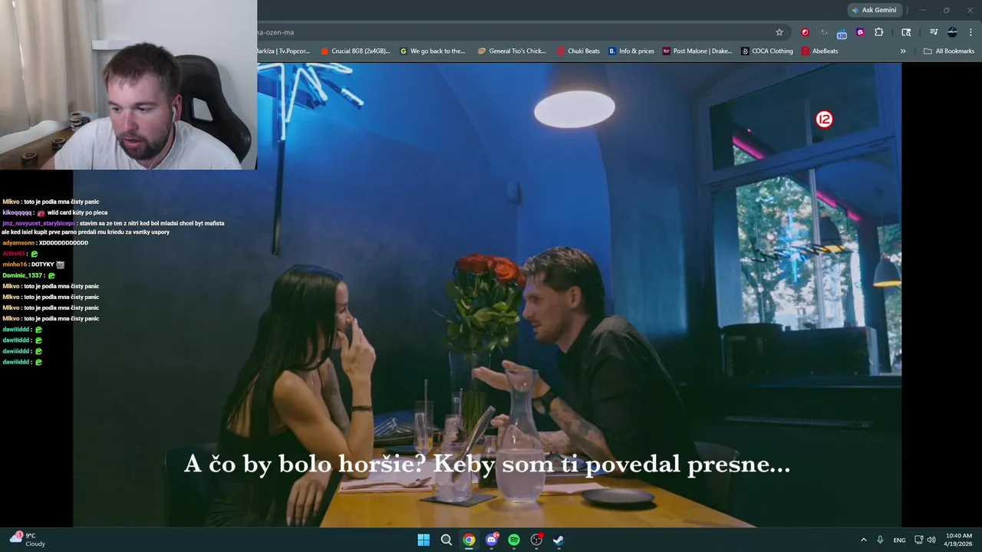Open OBS Studio from the taskbar

click(536, 540)
